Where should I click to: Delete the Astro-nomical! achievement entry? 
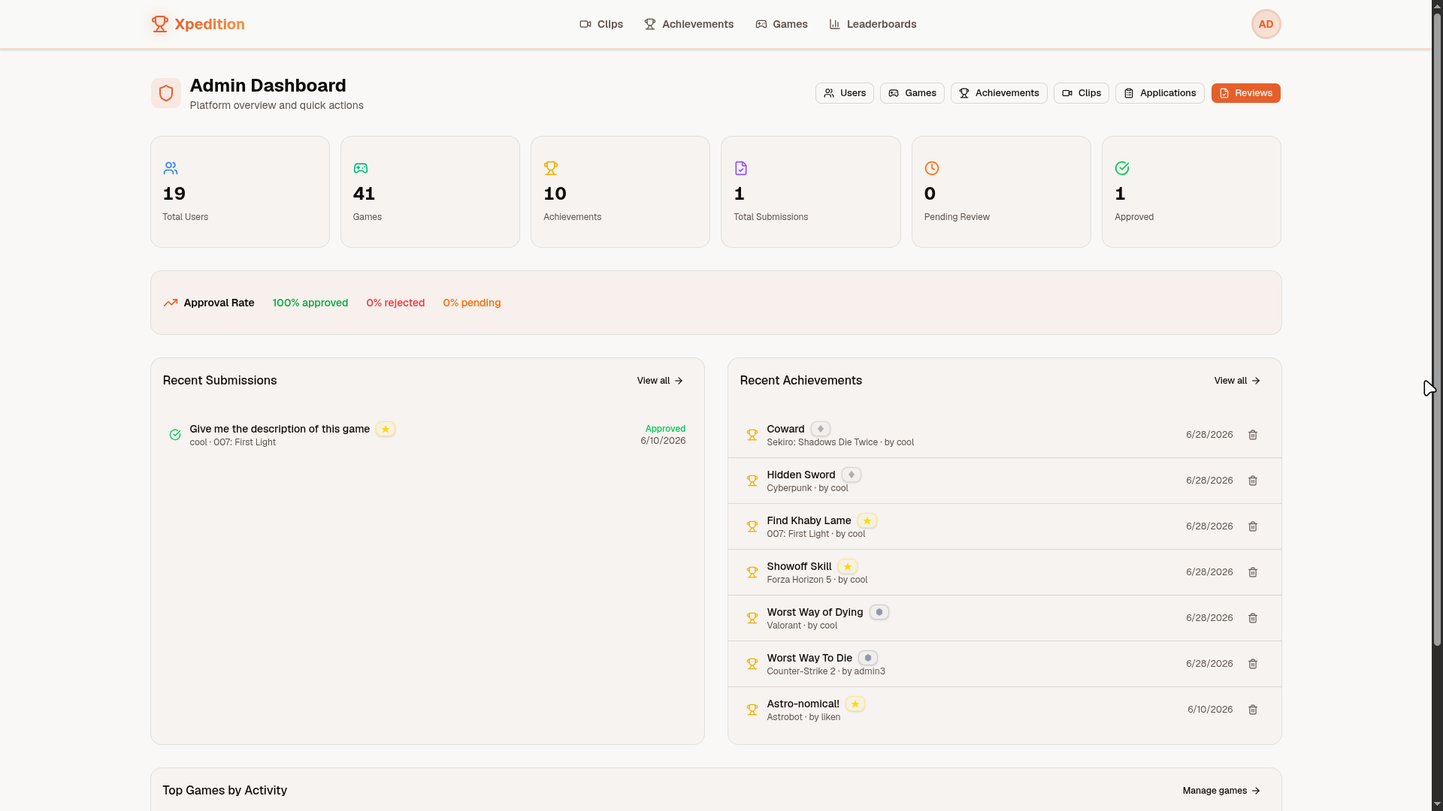[1253, 710]
